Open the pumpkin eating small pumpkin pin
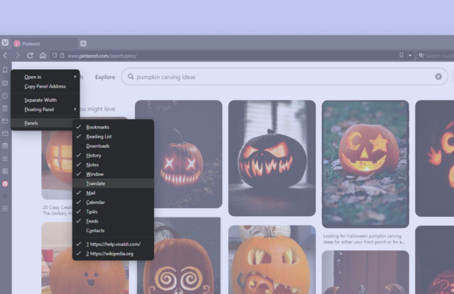 click(272, 260)
